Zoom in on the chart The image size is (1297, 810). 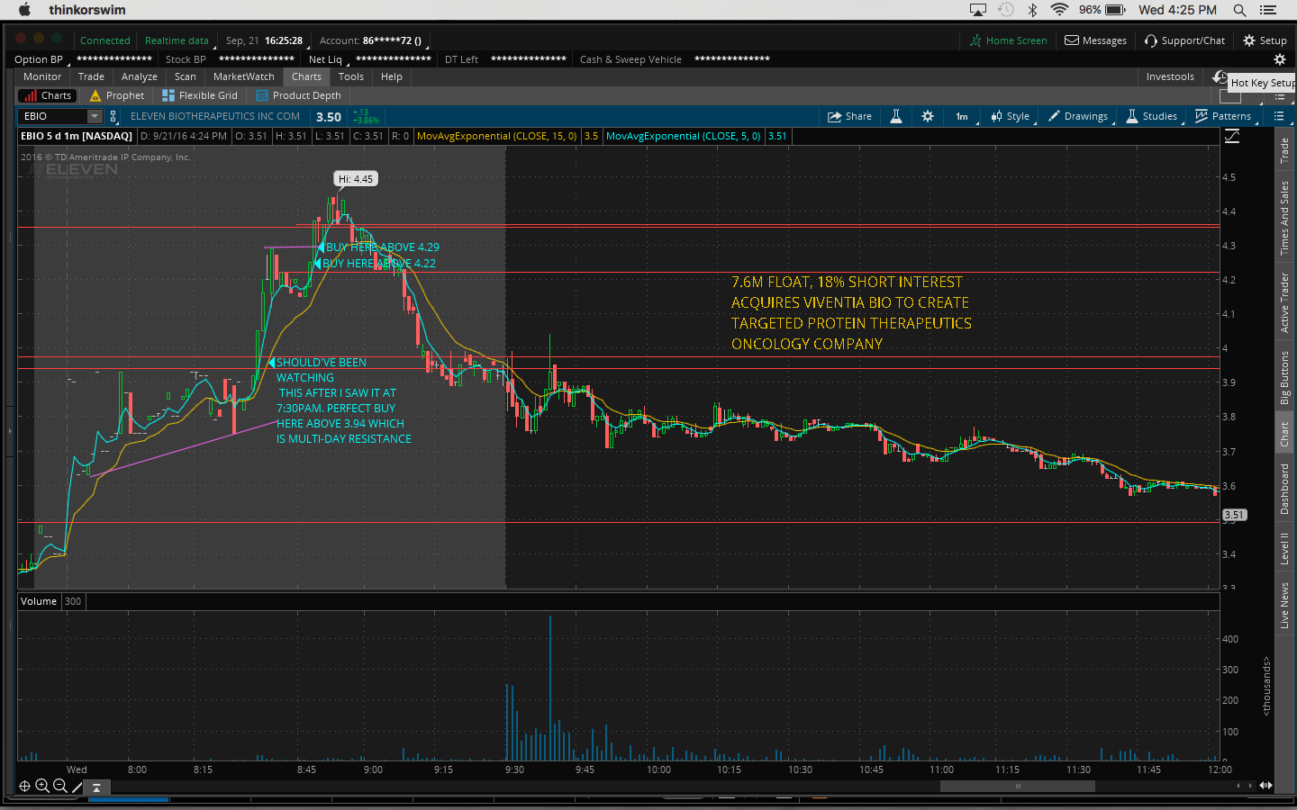point(42,786)
